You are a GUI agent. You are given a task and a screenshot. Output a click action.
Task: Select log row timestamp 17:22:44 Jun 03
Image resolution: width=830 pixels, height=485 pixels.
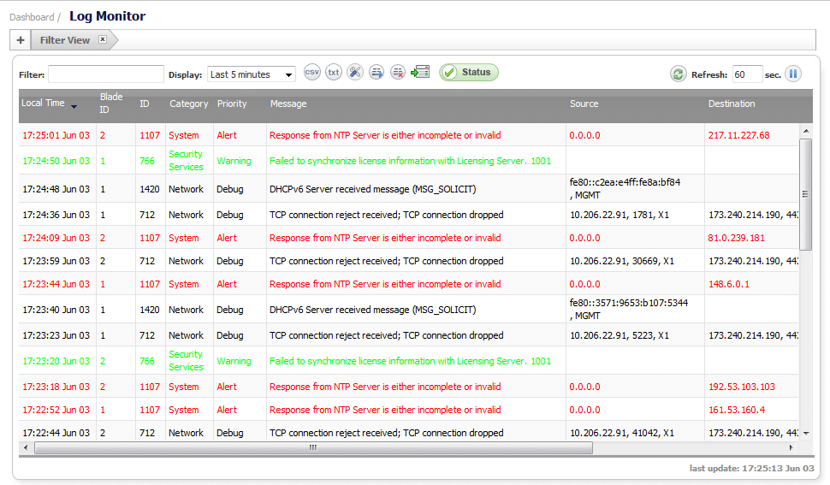tap(56, 433)
